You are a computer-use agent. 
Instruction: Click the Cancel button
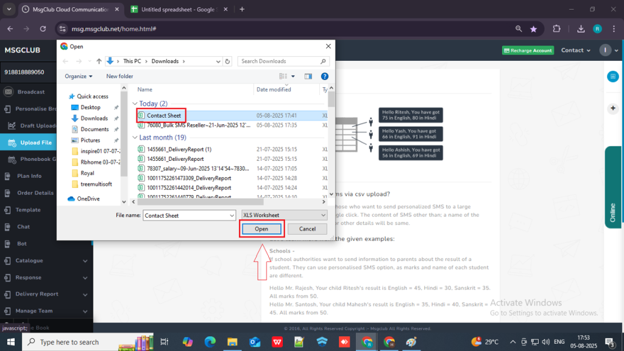[307, 229]
